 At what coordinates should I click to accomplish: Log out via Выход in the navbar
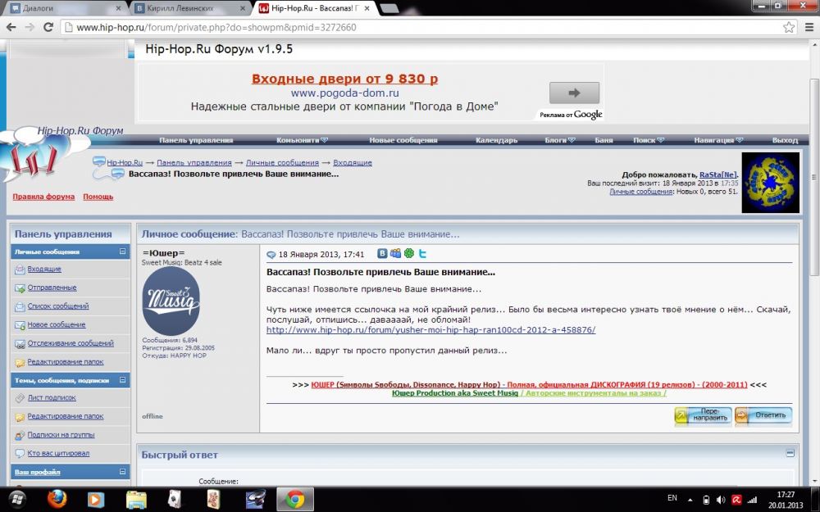(x=785, y=140)
